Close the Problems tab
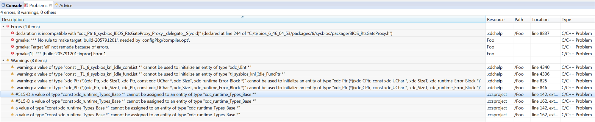The height and width of the screenshot is (122, 595). coord(50,5)
